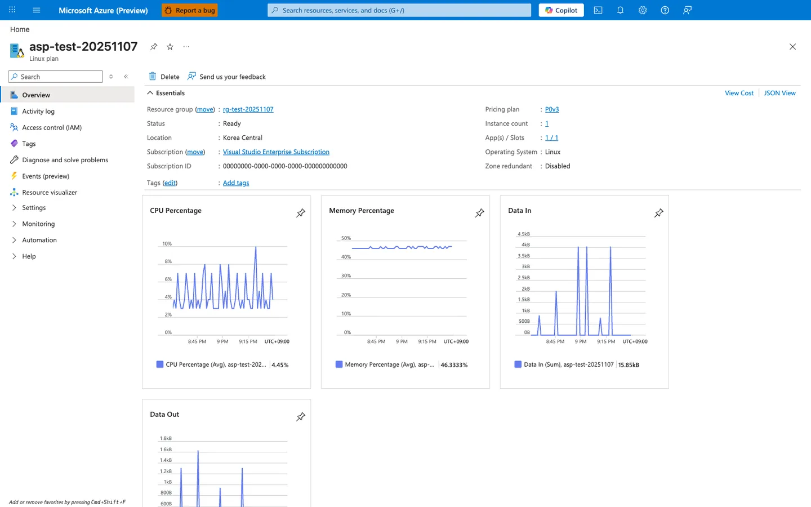The height and width of the screenshot is (507, 811).
Task: Close the asp-test-20251107 blade
Action: tap(792, 47)
